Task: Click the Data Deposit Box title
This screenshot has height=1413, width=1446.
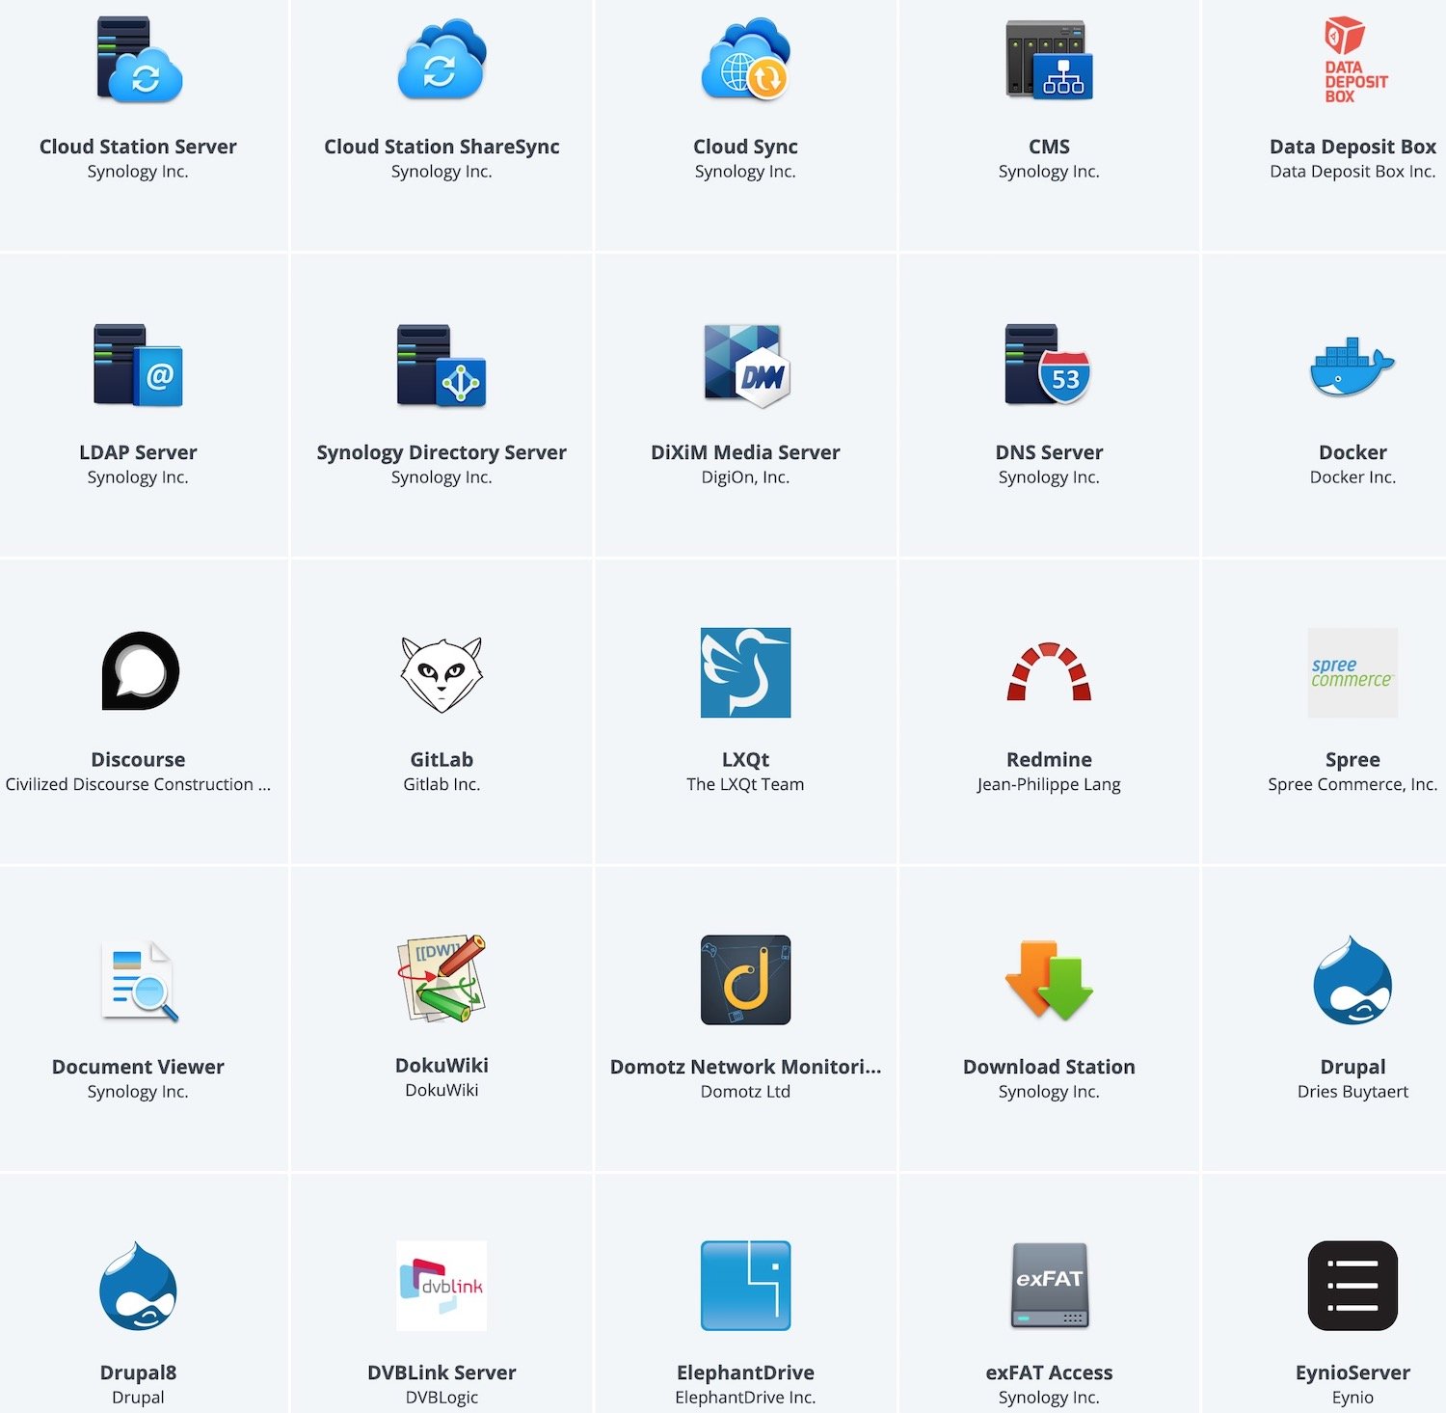Action: point(1352,147)
